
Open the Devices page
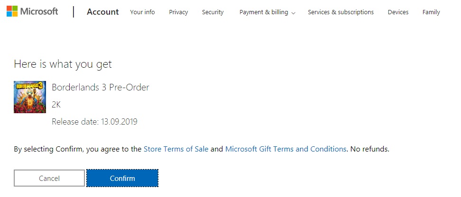tap(398, 12)
